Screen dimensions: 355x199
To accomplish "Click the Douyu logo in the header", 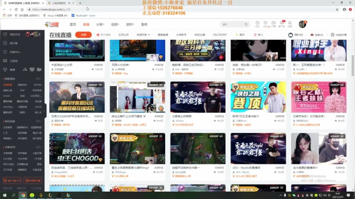I will 52,25.
